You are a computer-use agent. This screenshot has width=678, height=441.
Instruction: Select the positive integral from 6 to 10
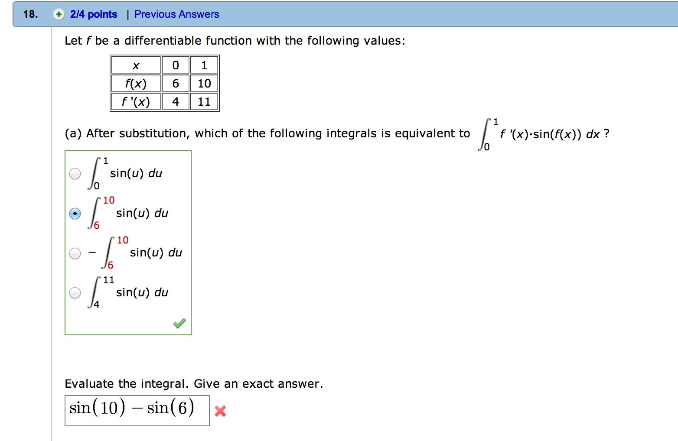75,214
